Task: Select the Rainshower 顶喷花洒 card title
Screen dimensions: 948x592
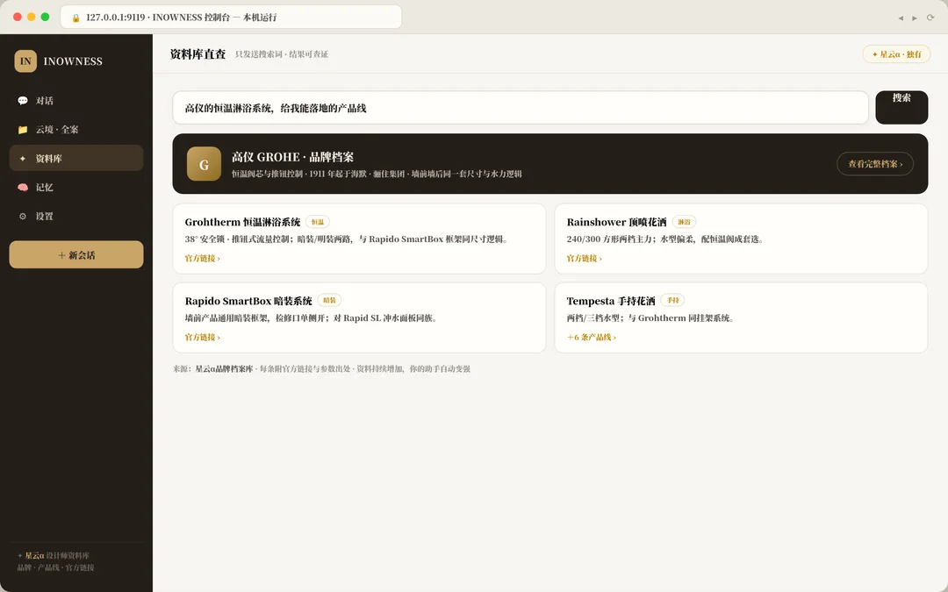Action: coord(616,222)
